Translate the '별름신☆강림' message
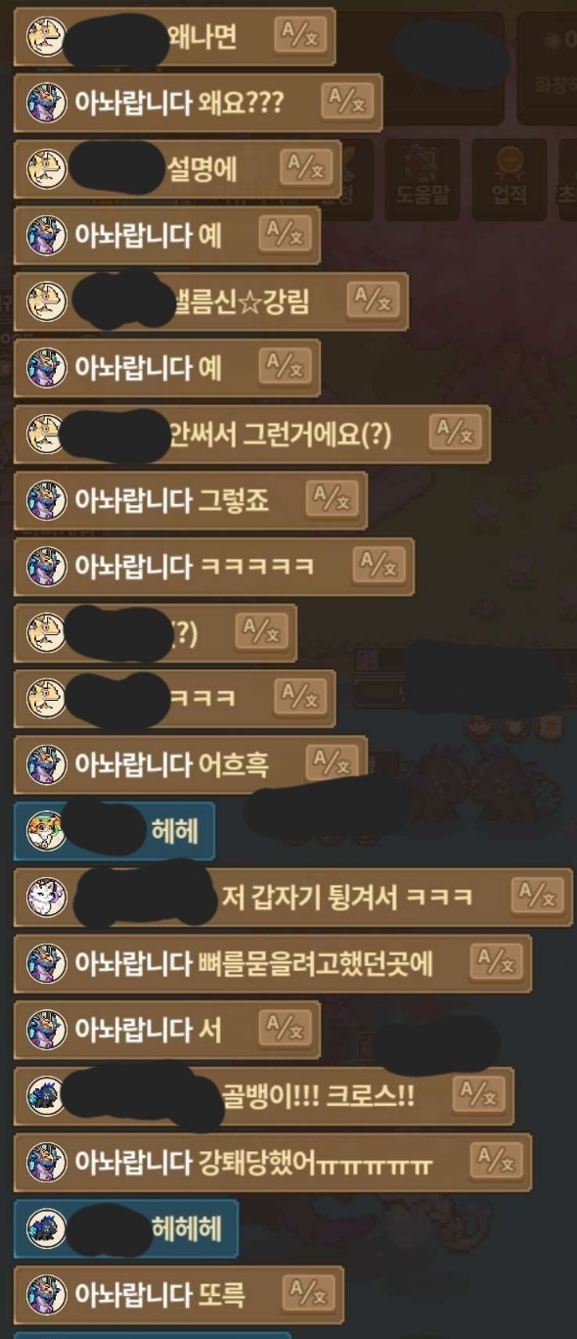577x1339 pixels. click(372, 300)
